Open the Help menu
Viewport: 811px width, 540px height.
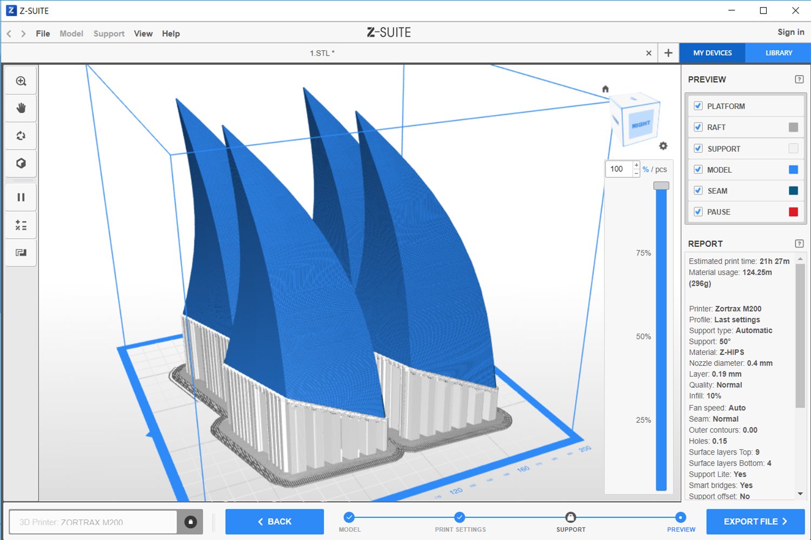pos(171,33)
